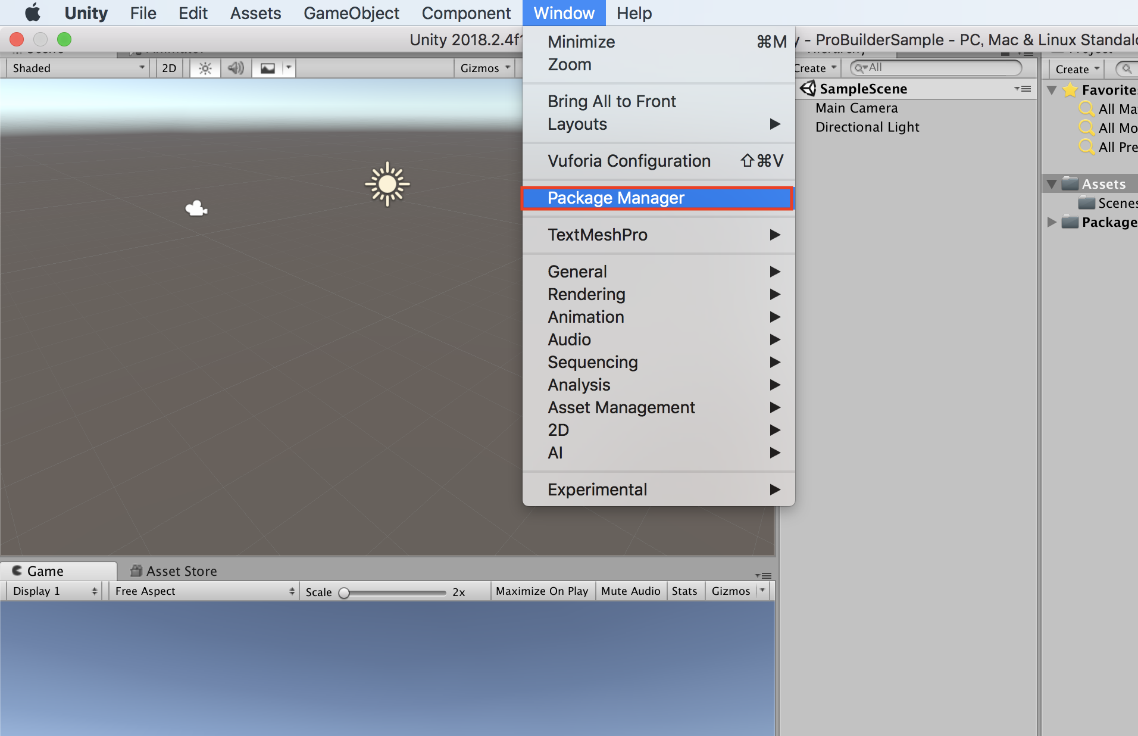Screen dimensions: 1138x736
Task: Toggle scene audio speaker icon
Action: click(236, 68)
